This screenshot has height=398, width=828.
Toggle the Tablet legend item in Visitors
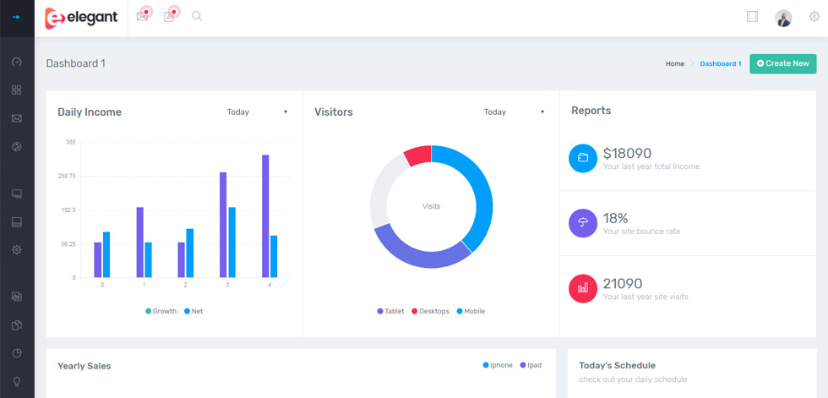390,312
